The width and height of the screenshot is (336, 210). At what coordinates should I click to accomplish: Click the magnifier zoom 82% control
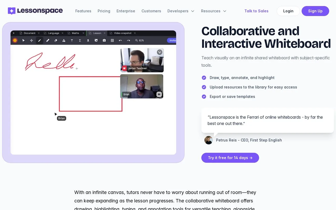coord(140,40)
